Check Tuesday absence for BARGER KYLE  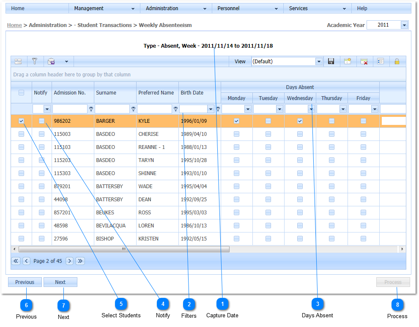tap(268, 121)
